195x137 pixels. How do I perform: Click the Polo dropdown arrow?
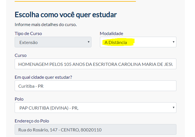click(x=174, y=107)
